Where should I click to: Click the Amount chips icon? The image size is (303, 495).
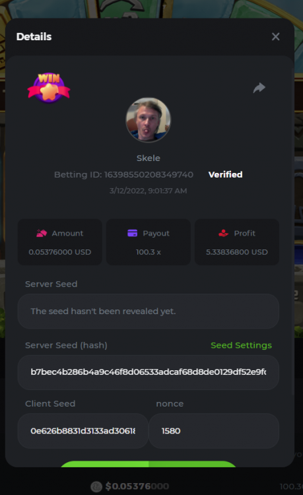pyautogui.click(x=42, y=233)
